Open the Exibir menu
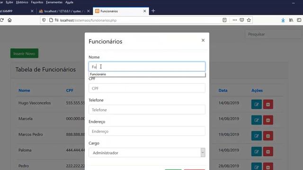This screenshot has width=303, height=170. [9, 2]
